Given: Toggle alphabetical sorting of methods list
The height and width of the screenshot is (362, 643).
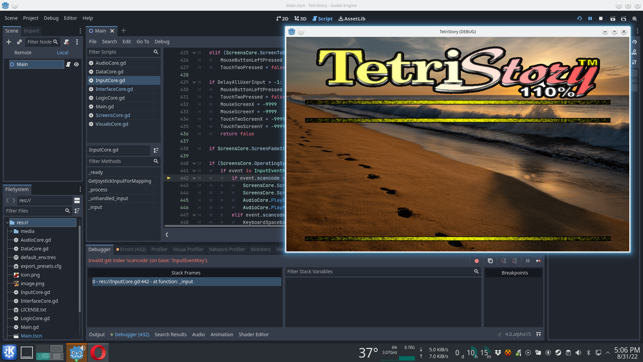Looking at the screenshot, I should point(156,150).
